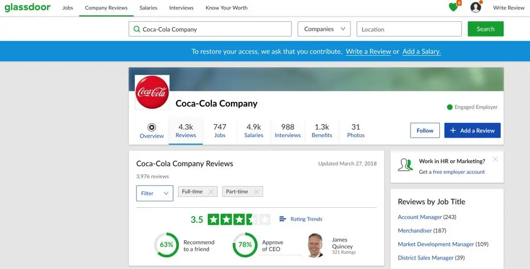Image resolution: width=530 pixels, height=269 pixels.
Task: Click the Rating Trends icon
Action: [x=283, y=219]
